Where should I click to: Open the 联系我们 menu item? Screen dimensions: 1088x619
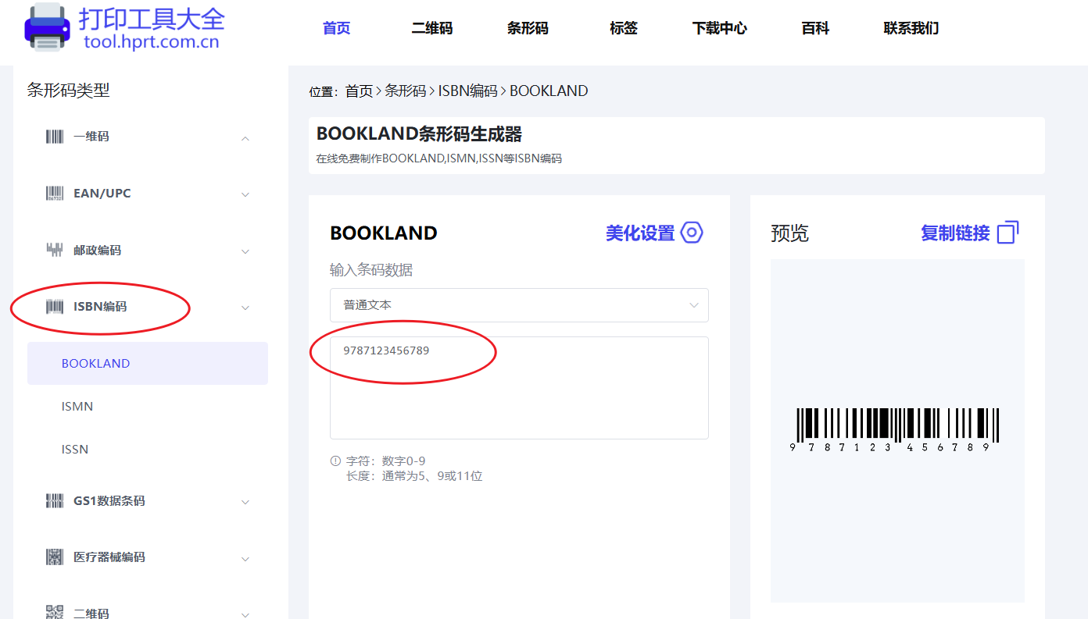pos(911,28)
